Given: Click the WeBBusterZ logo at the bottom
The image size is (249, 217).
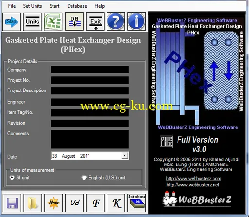Looking at the screenshot, I should (197, 199).
